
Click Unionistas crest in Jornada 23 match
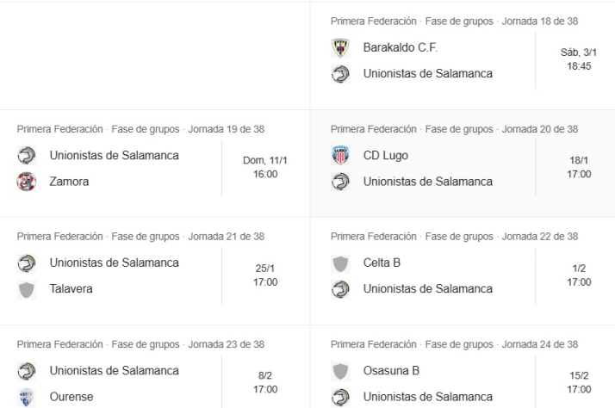point(27,371)
